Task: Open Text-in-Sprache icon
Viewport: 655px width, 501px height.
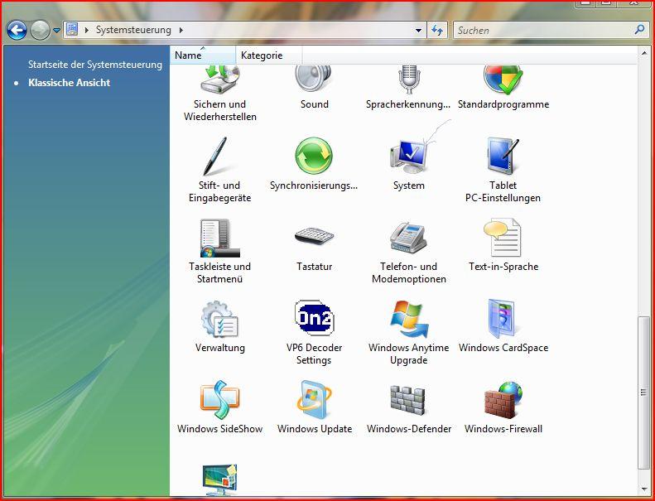Action: 503,238
